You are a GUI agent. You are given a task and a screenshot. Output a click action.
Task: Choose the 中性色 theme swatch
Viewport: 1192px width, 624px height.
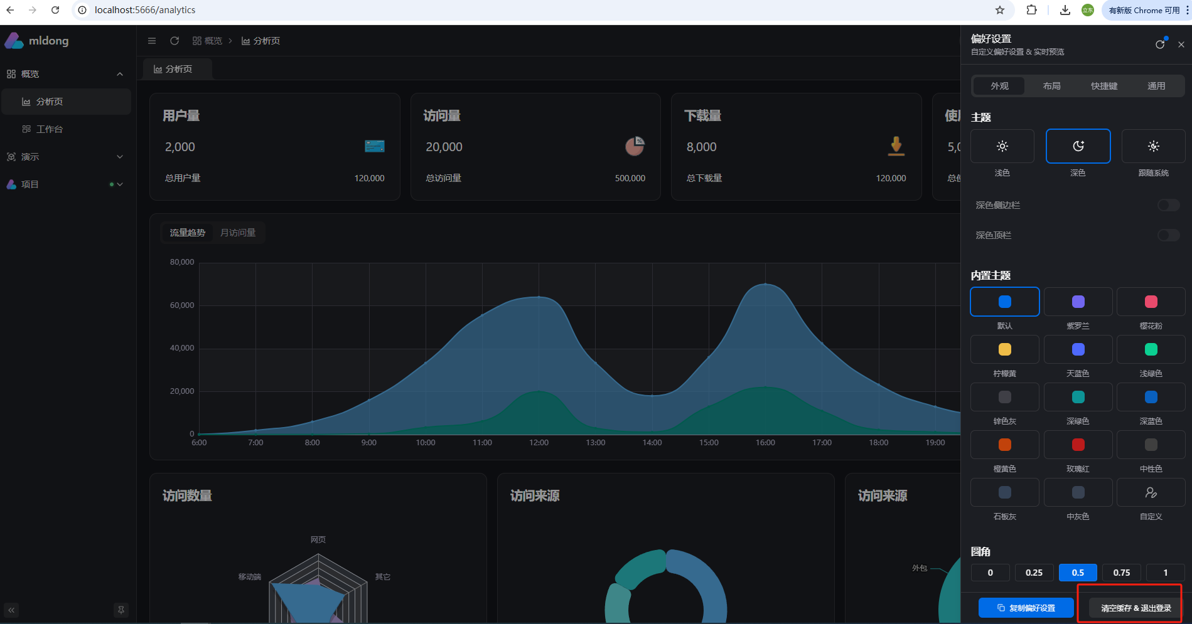point(1151,445)
